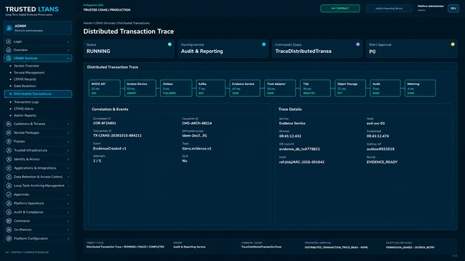Click the Platform Configuration icon

(9, 238)
